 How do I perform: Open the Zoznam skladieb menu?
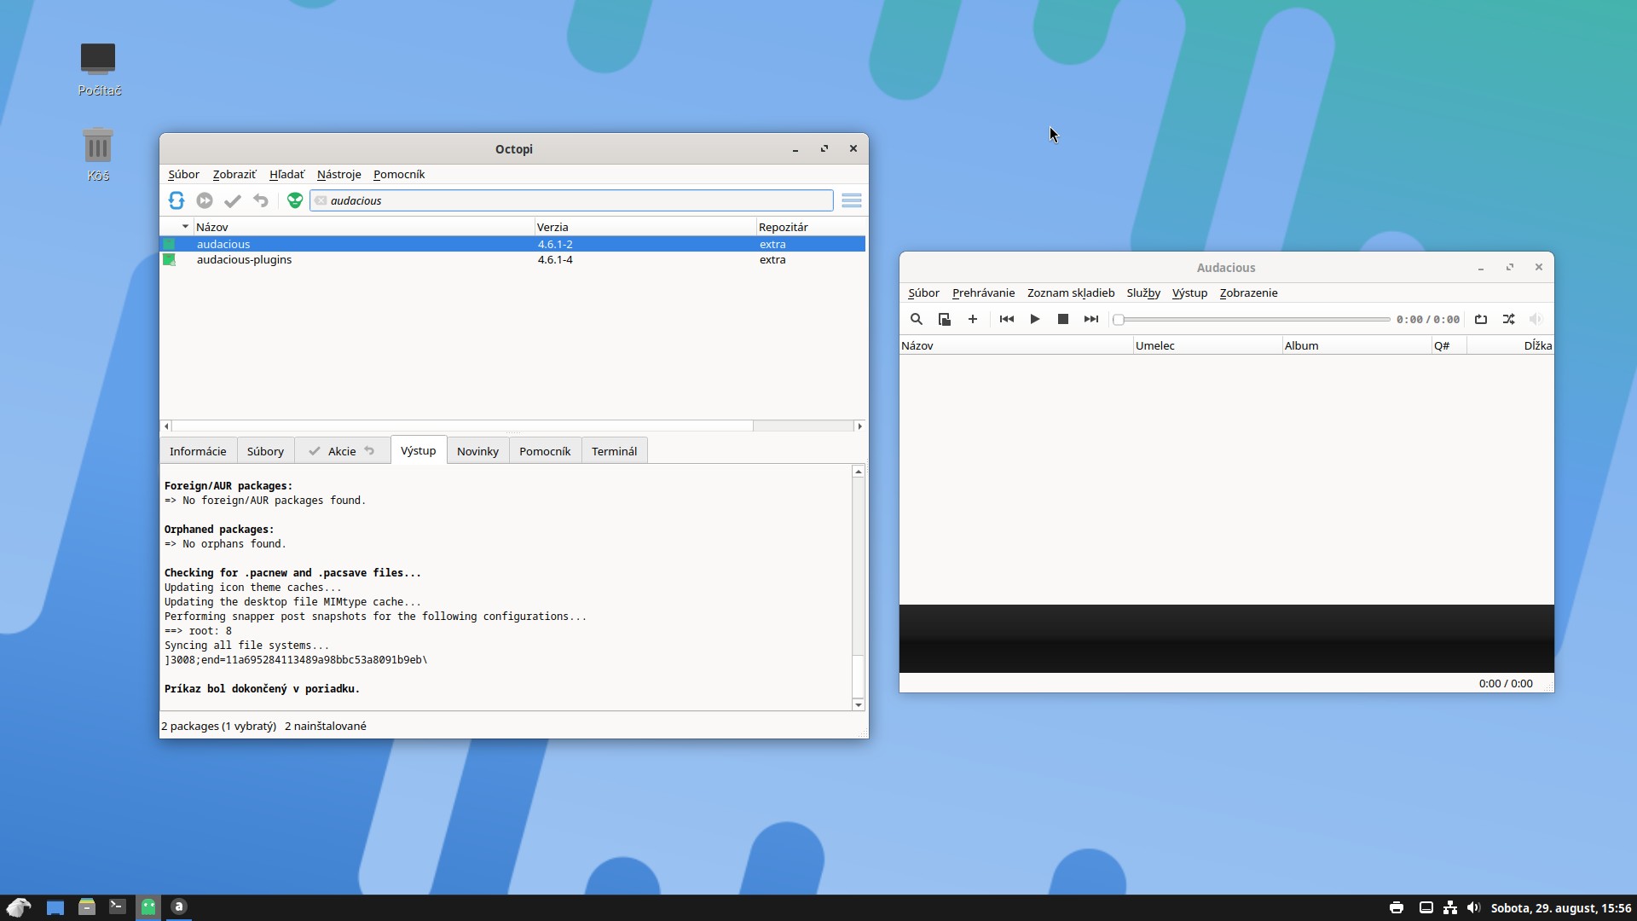coord(1071,293)
